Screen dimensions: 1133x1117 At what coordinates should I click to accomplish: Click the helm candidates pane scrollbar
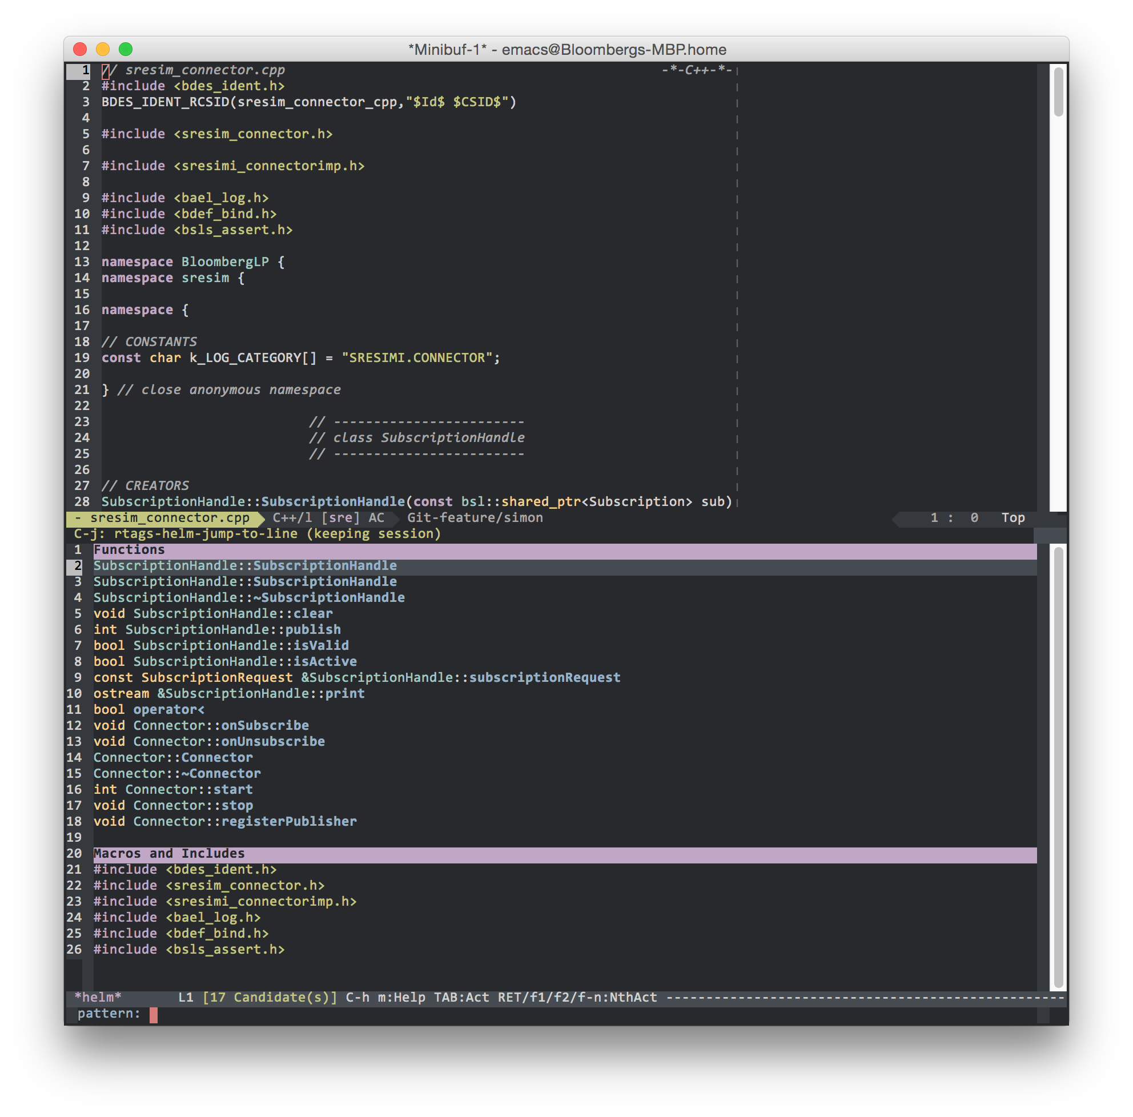pyautogui.click(x=1059, y=767)
